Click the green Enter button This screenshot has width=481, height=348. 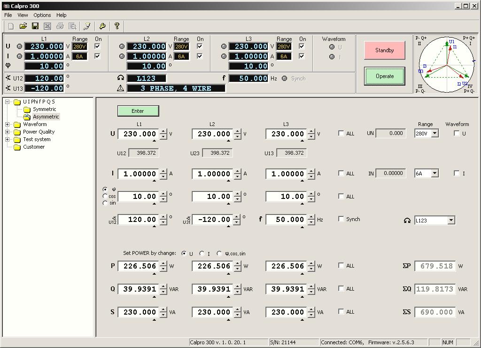click(138, 111)
